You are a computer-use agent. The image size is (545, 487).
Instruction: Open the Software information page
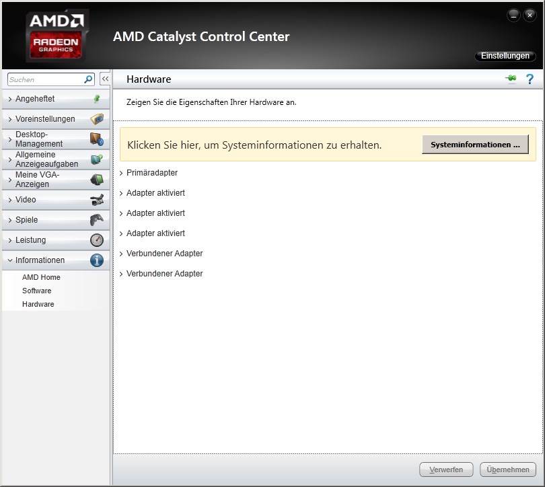point(36,291)
